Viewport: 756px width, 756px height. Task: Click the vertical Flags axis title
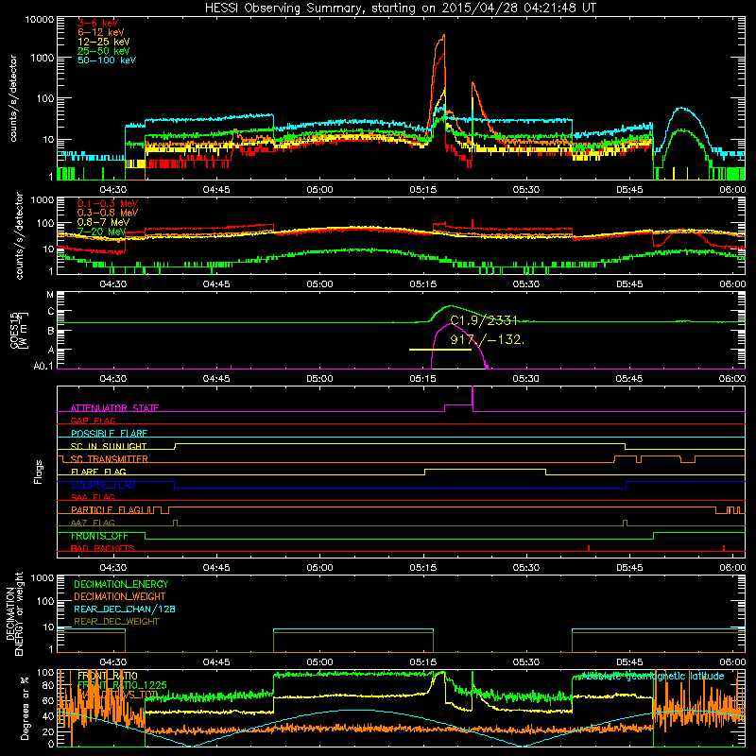tap(39, 472)
